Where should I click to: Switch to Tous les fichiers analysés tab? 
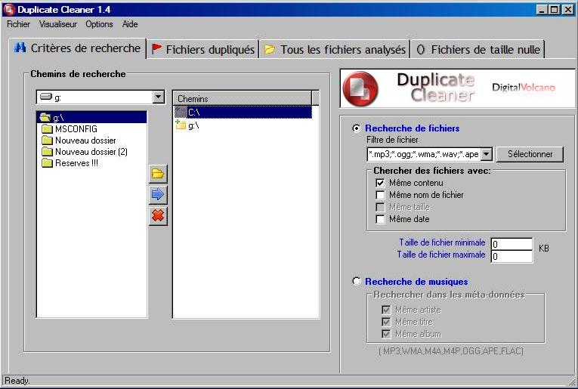pyautogui.click(x=335, y=49)
